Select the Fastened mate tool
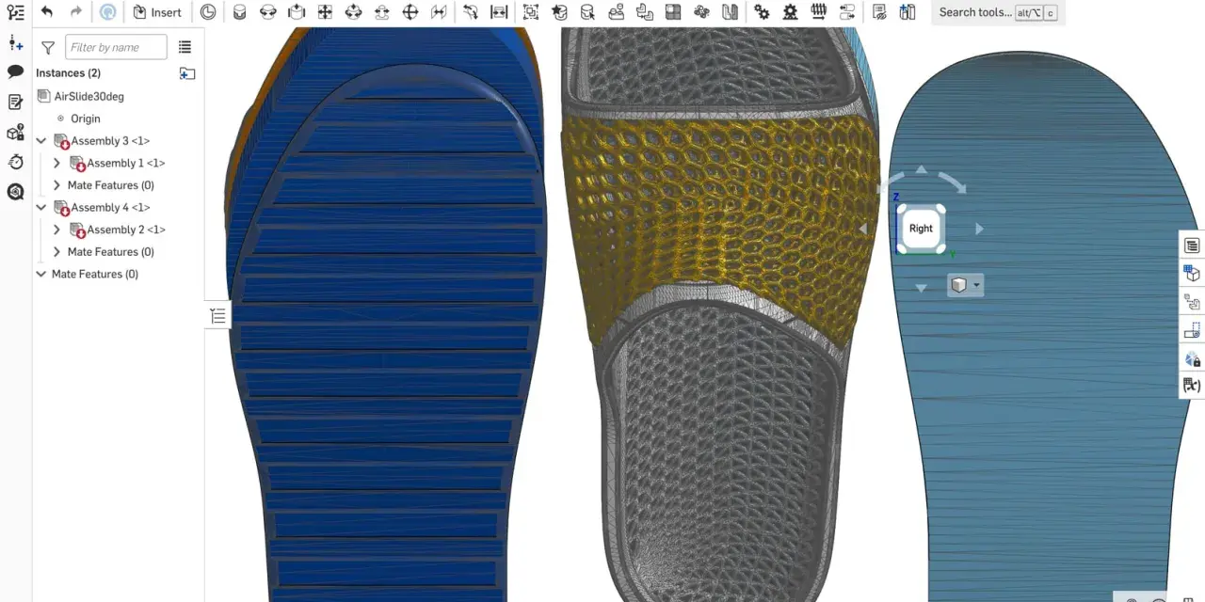This screenshot has width=1205, height=602. (240, 12)
